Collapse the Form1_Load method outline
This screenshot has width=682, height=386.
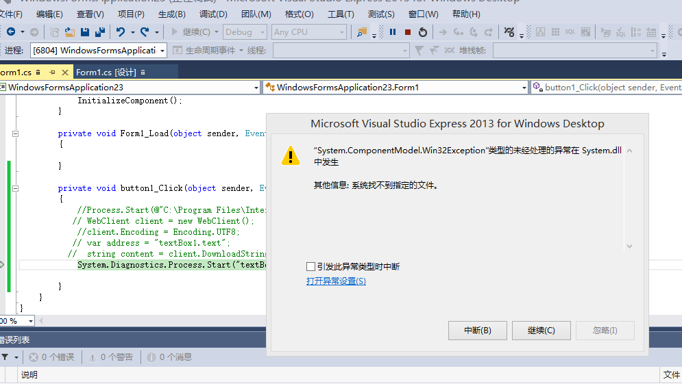coord(15,133)
